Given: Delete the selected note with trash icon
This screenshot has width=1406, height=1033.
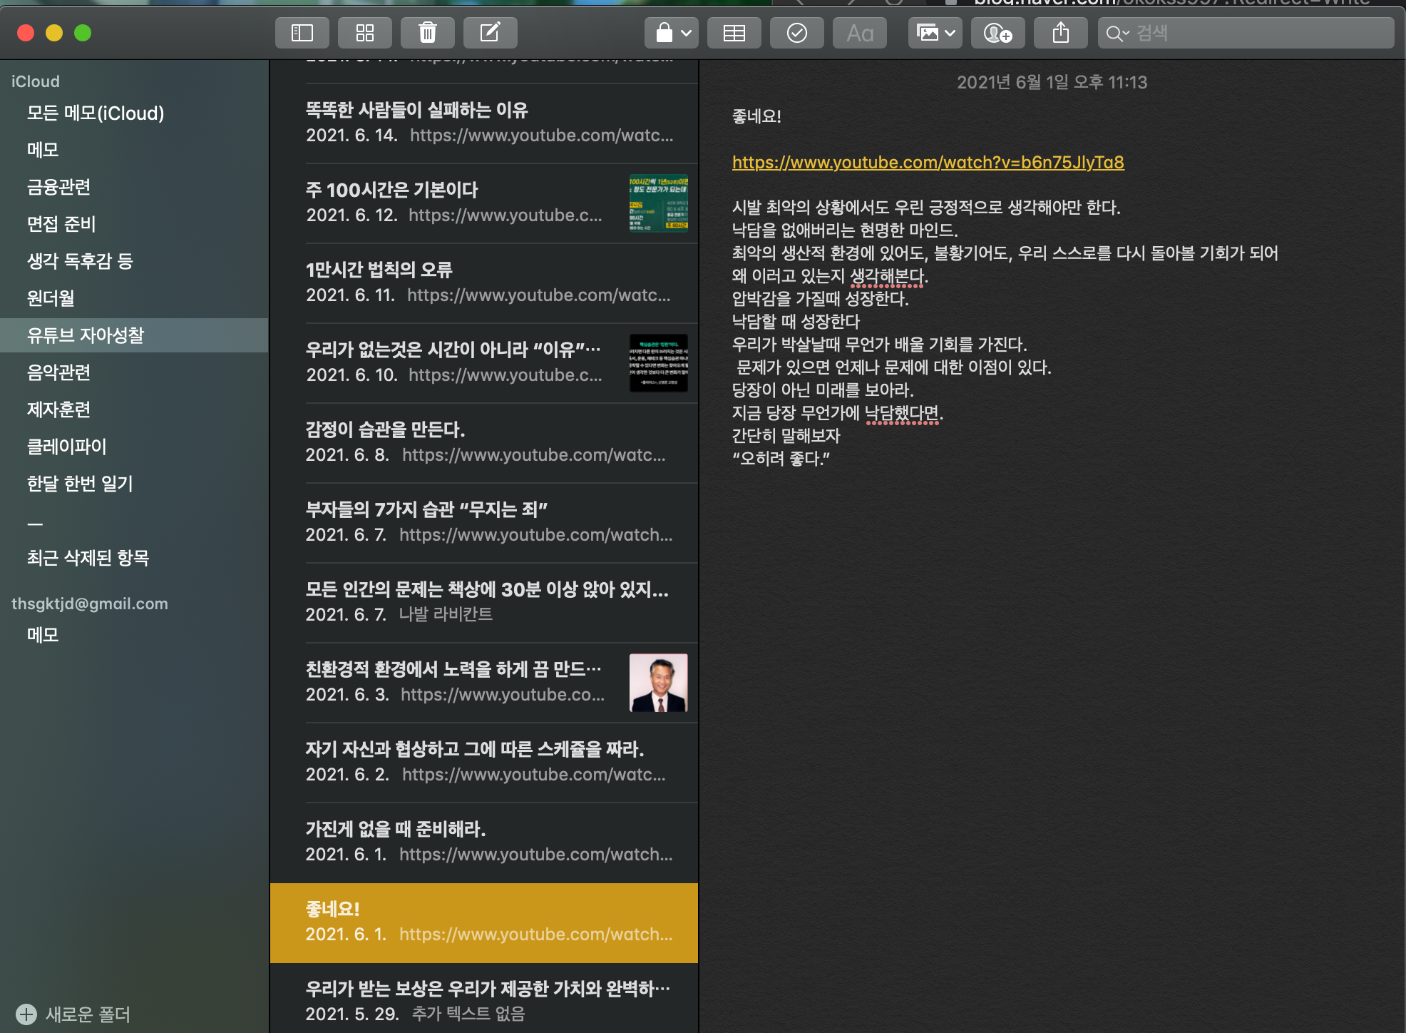Looking at the screenshot, I should point(428,33).
